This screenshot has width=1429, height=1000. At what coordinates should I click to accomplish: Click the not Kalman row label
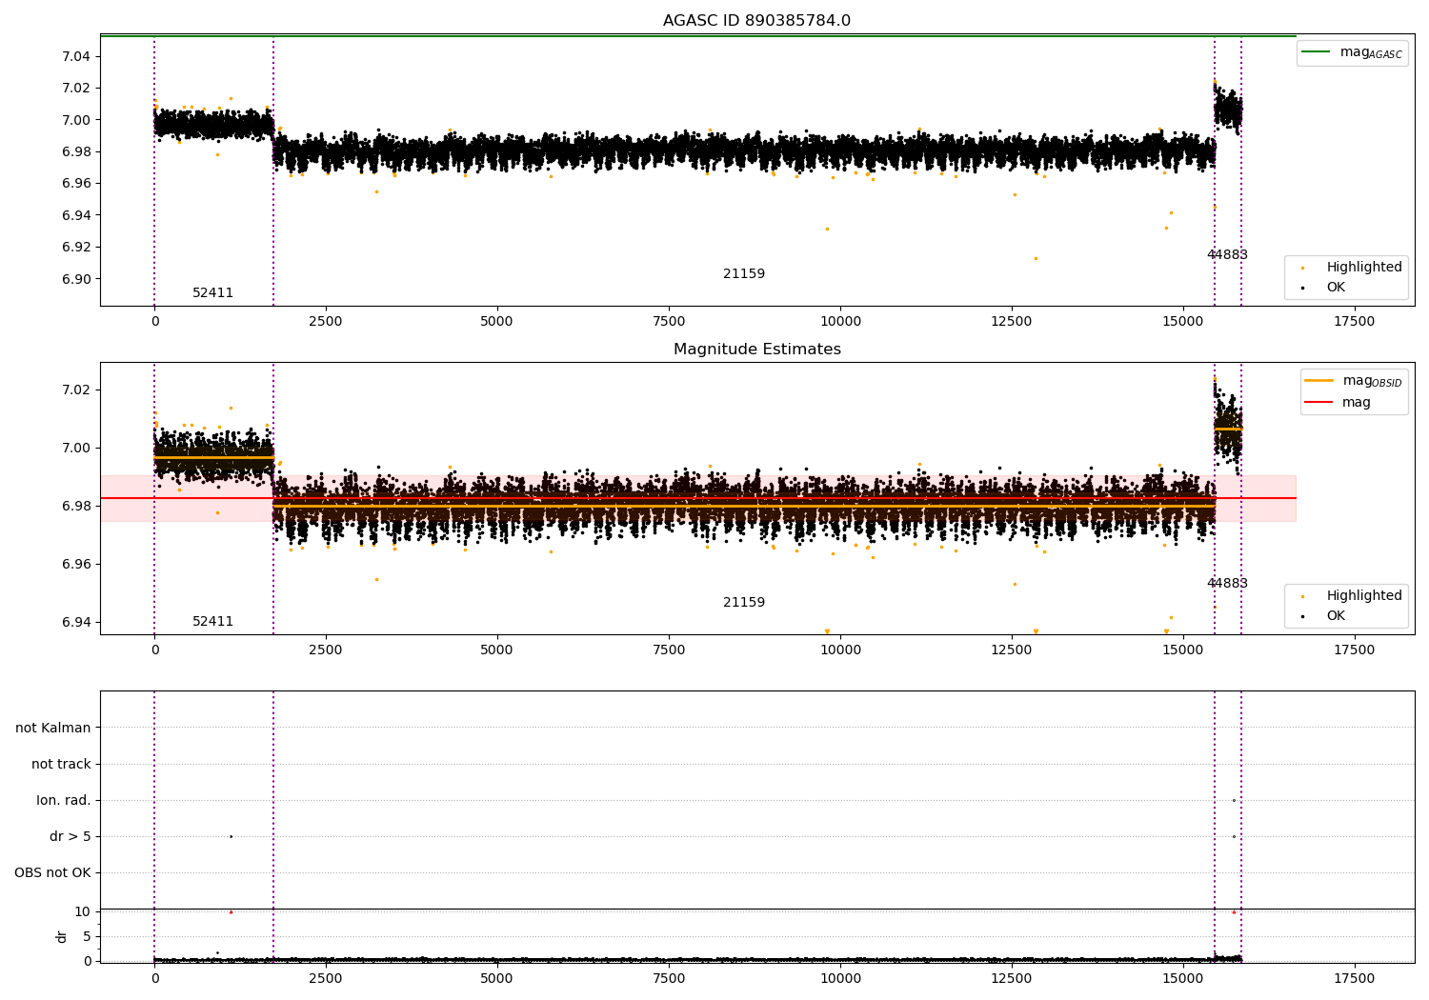pyautogui.click(x=53, y=729)
